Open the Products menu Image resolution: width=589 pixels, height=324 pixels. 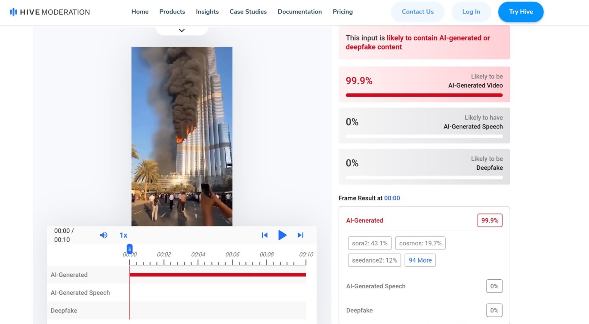click(x=172, y=12)
